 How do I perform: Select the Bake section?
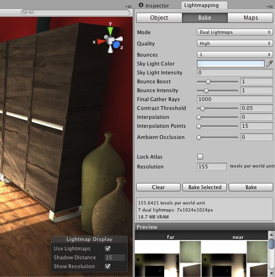(x=205, y=18)
